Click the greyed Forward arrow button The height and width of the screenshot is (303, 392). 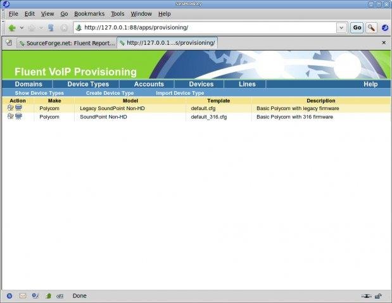pyautogui.click(x=32, y=28)
